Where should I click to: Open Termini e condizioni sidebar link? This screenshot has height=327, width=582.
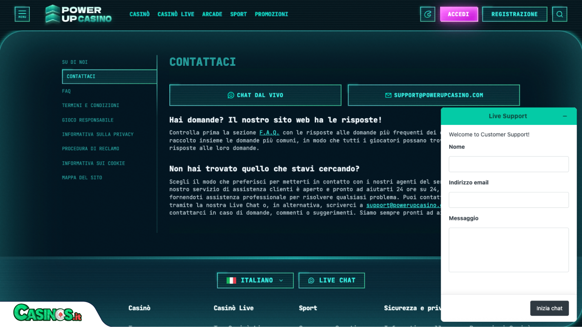(90, 106)
